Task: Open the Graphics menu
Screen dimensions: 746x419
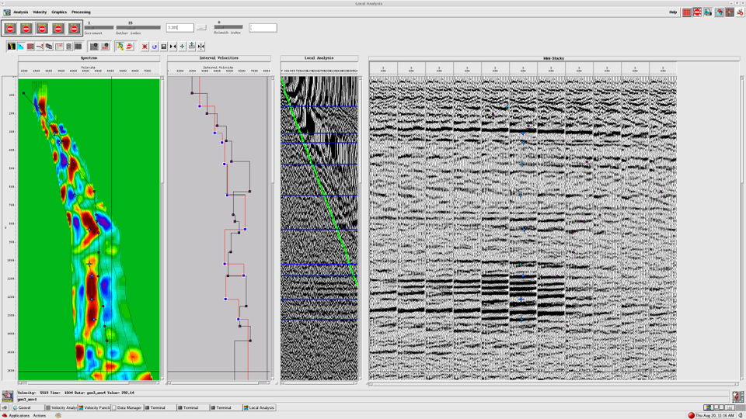Action: click(x=59, y=12)
